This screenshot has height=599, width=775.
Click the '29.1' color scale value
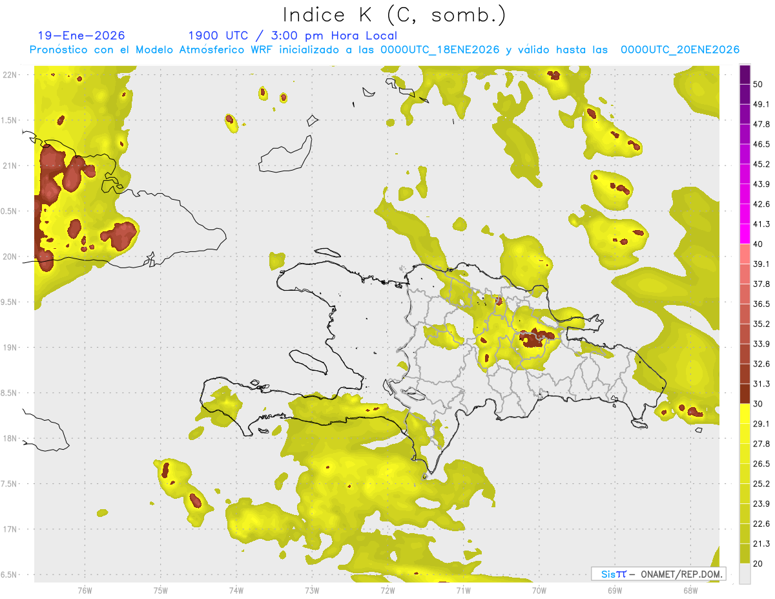[x=762, y=424]
